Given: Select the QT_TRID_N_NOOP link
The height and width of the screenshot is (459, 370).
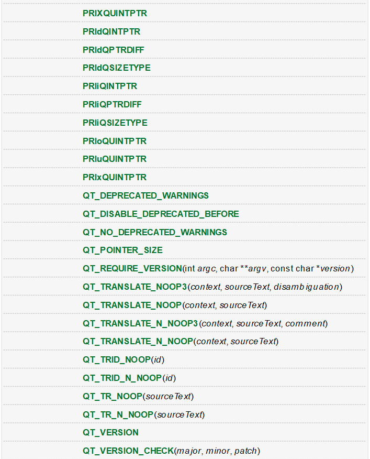Looking at the screenshot, I should pyautogui.click(x=122, y=378).
